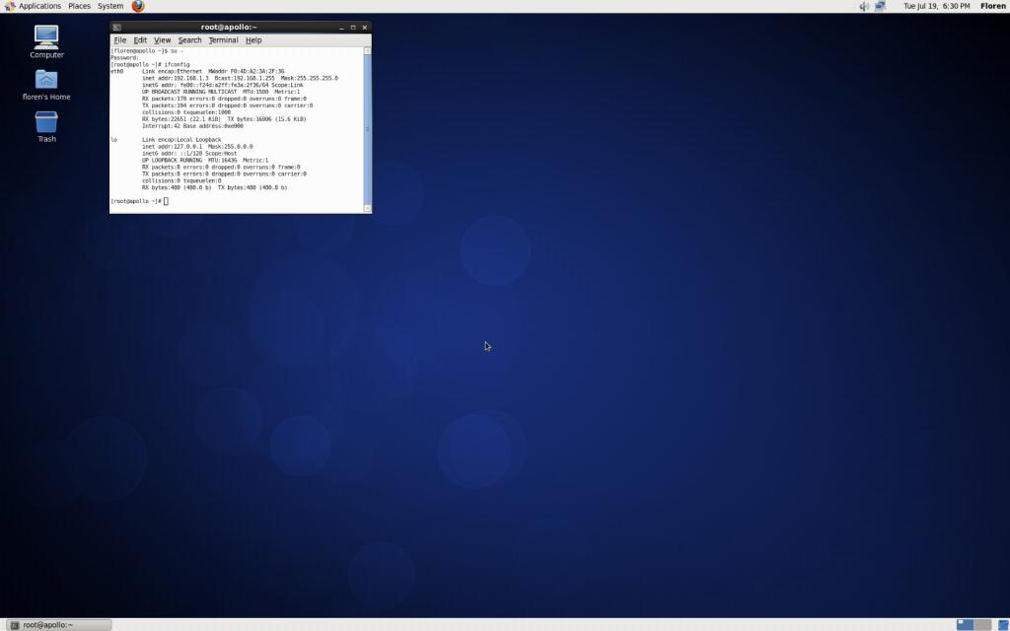
Task: Click the root@apollo title bar text
Action: click(229, 27)
